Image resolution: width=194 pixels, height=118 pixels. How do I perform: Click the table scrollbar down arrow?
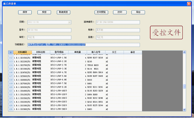[184, 110]
